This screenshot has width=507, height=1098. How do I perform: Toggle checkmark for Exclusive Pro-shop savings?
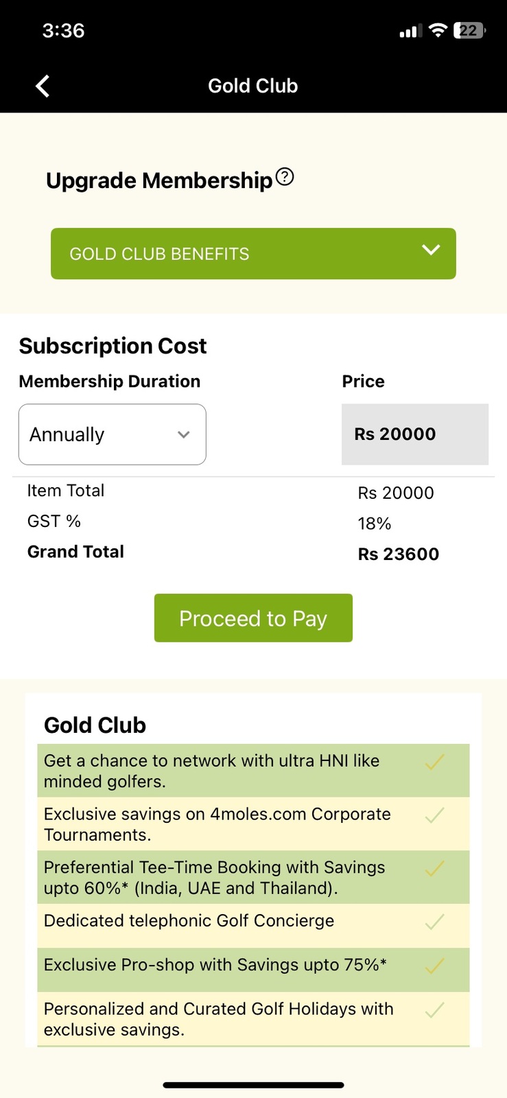pyautogui.click(x=435, y=966)
